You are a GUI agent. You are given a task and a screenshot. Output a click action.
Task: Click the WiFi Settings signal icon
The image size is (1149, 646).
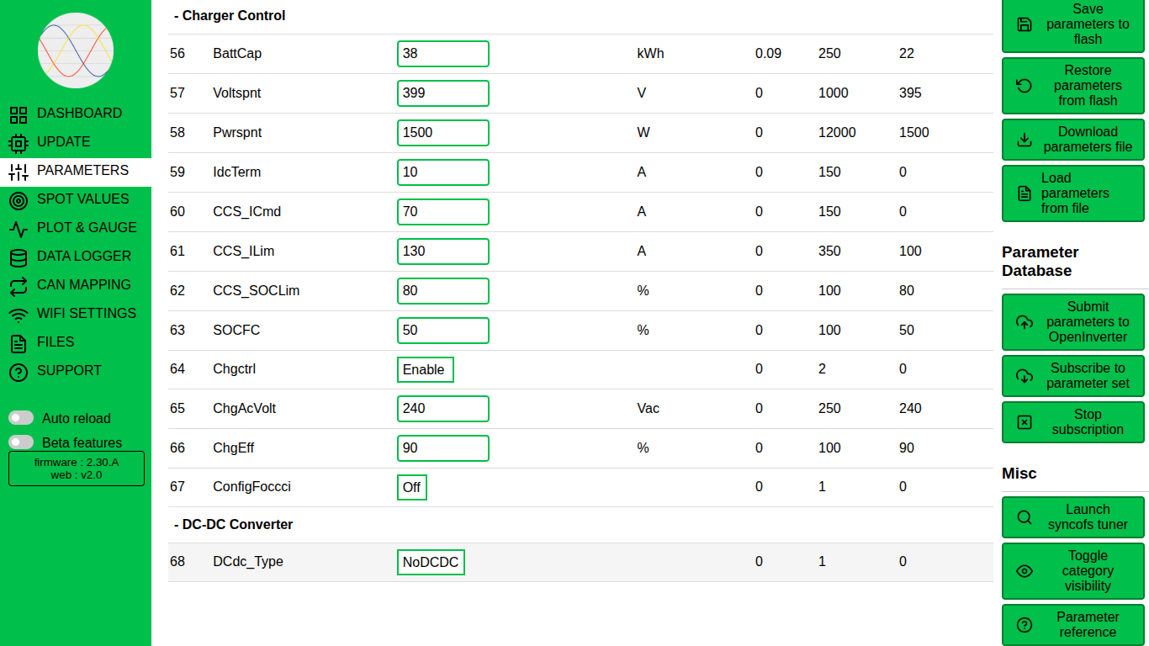pos(18,315)
